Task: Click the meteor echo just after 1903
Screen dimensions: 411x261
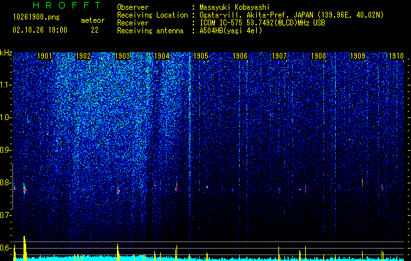Action: pyautogui.click(x=118, y=191)
